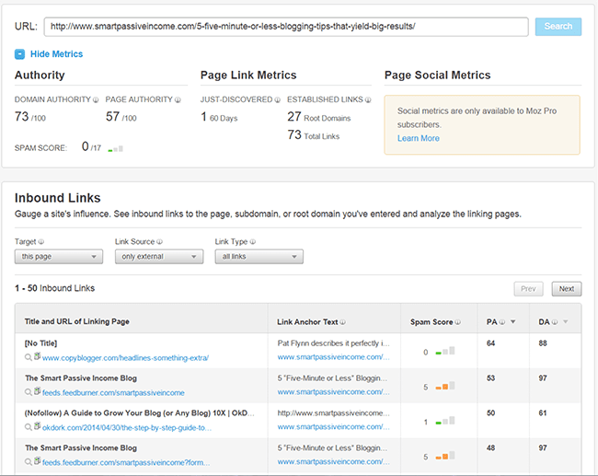Click info icon beside Spam Score header
Viewport: 598px width, 476px height.
coord(457,322)
